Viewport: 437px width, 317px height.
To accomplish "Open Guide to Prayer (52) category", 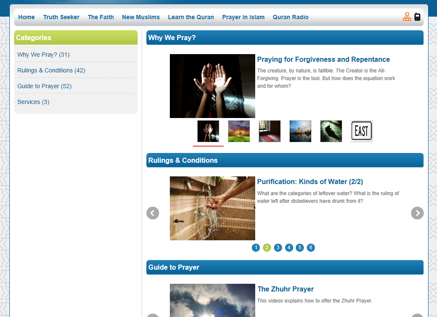I will (44, 86).
